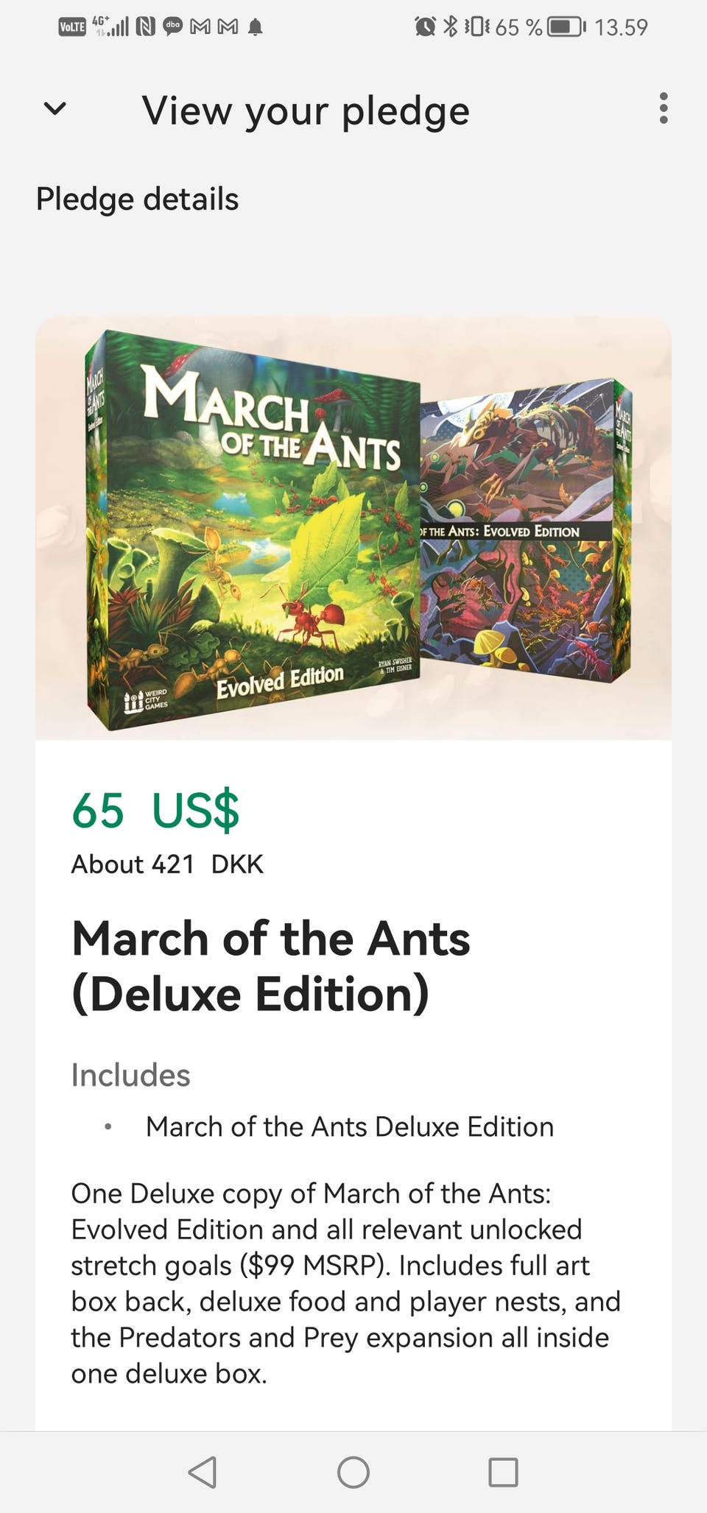Tap the Android back navigation button
This screenshot has height=1513, width=707.
tap(203, 1472)
